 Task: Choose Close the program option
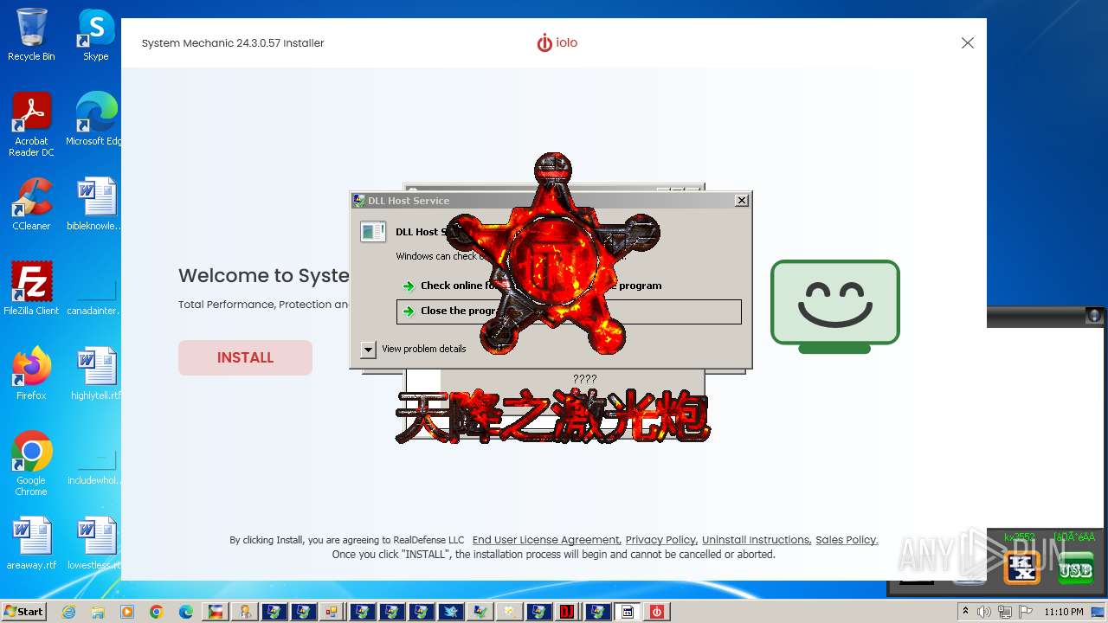pos(569,311)
